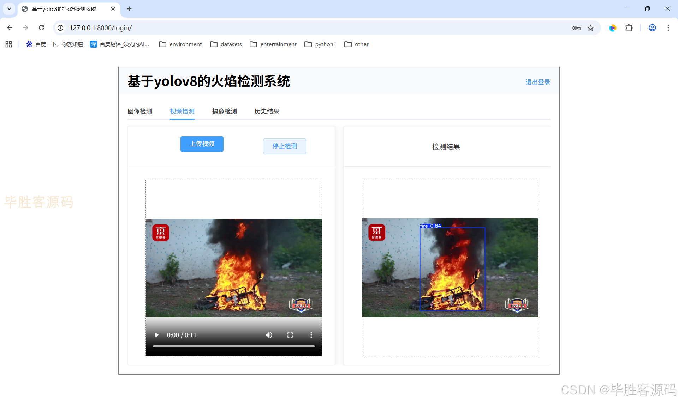Viewport: 678px width, 401px height.
Task: Bookmark this page with star icon
Action: click(x=590, y=28)
